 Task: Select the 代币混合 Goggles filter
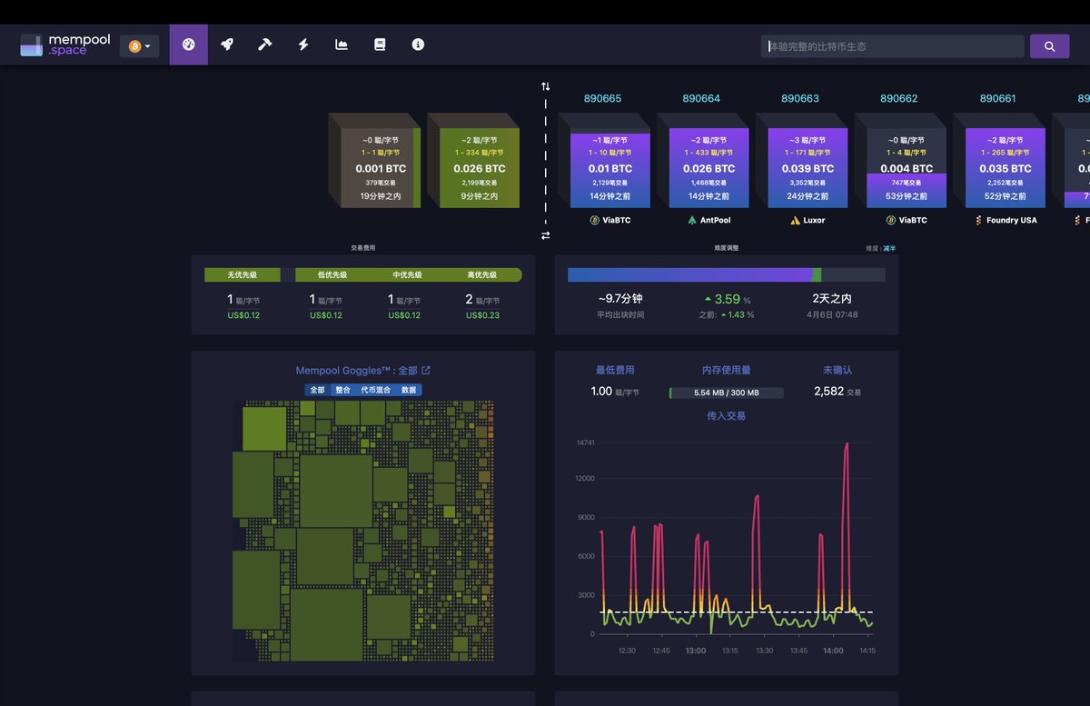pos(375,390)
